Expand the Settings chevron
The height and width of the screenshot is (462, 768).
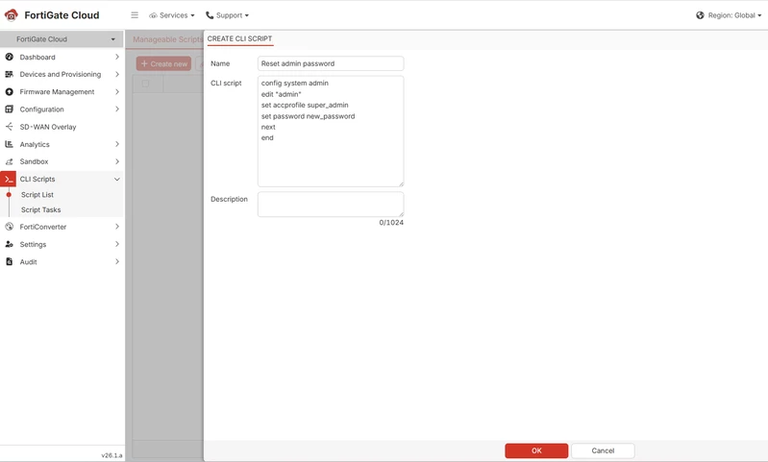tap(117, 244)
